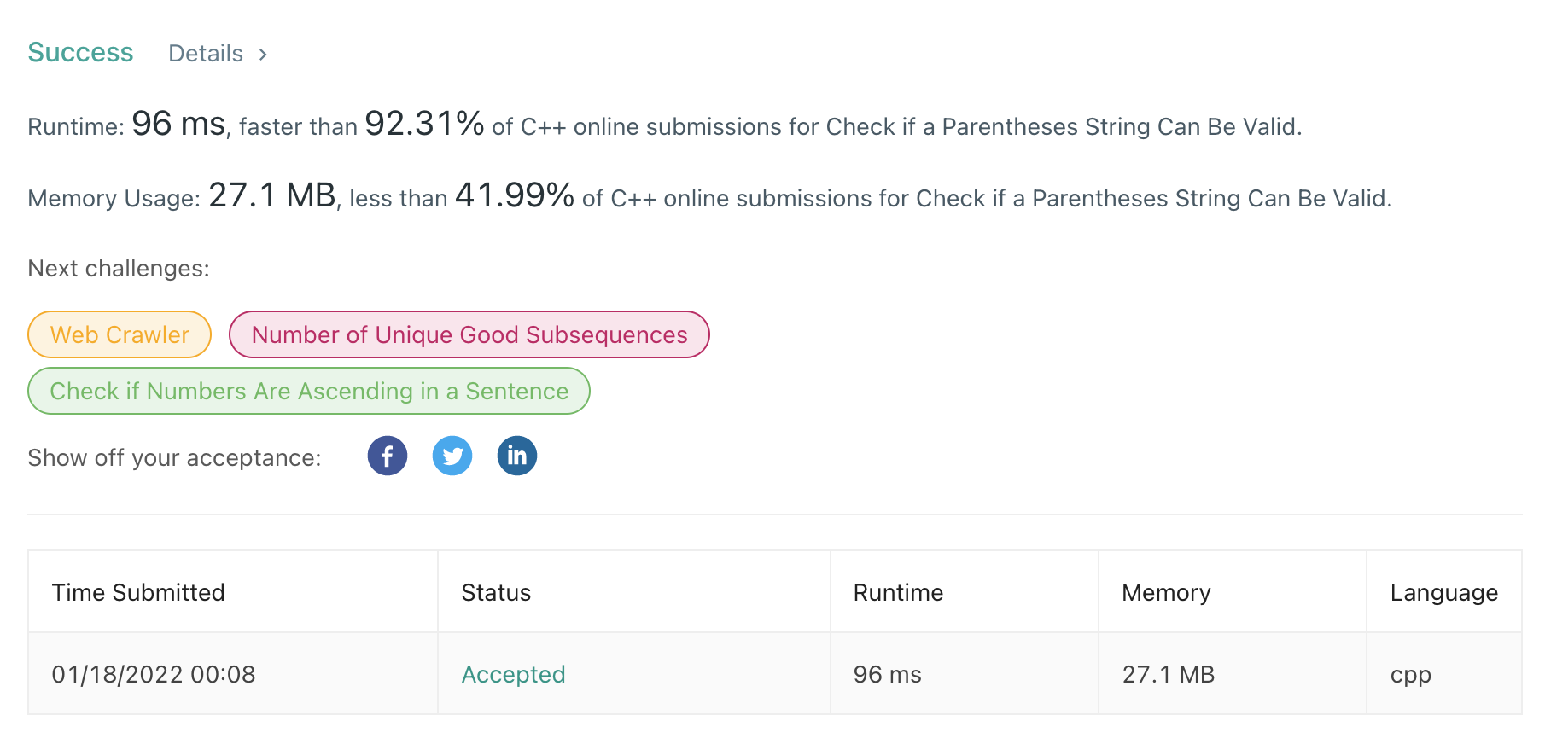Screen dimensions: 1545x744
Task: Select the Twitter bird icon
Action: click(452, 456)
